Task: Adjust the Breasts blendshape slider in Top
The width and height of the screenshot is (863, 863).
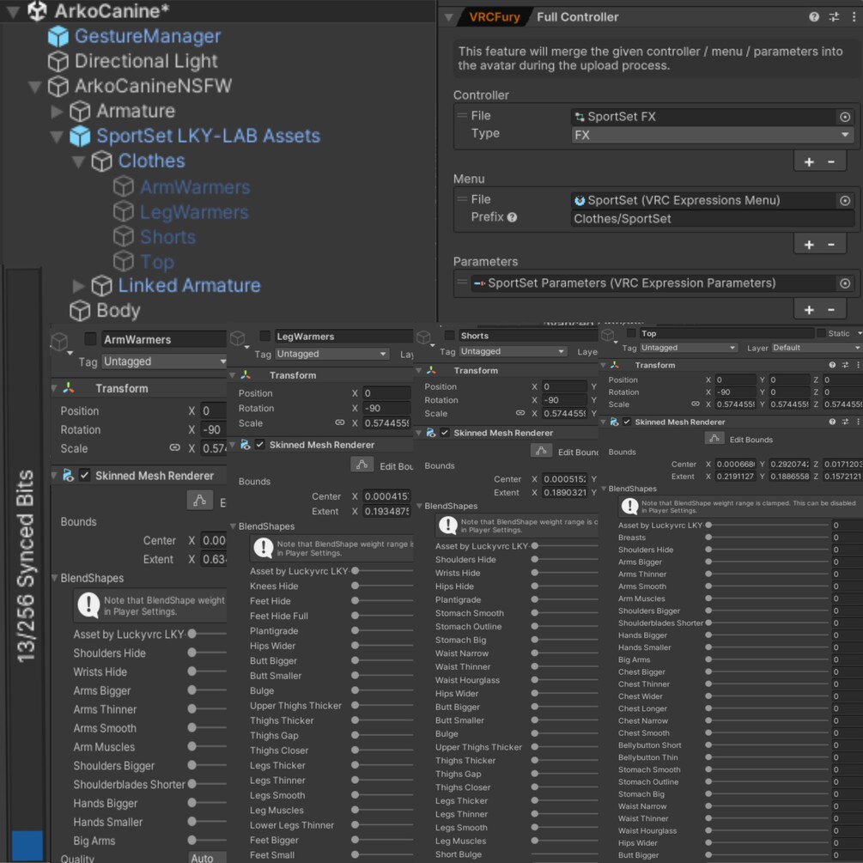Action: click(x=767, y=538)
